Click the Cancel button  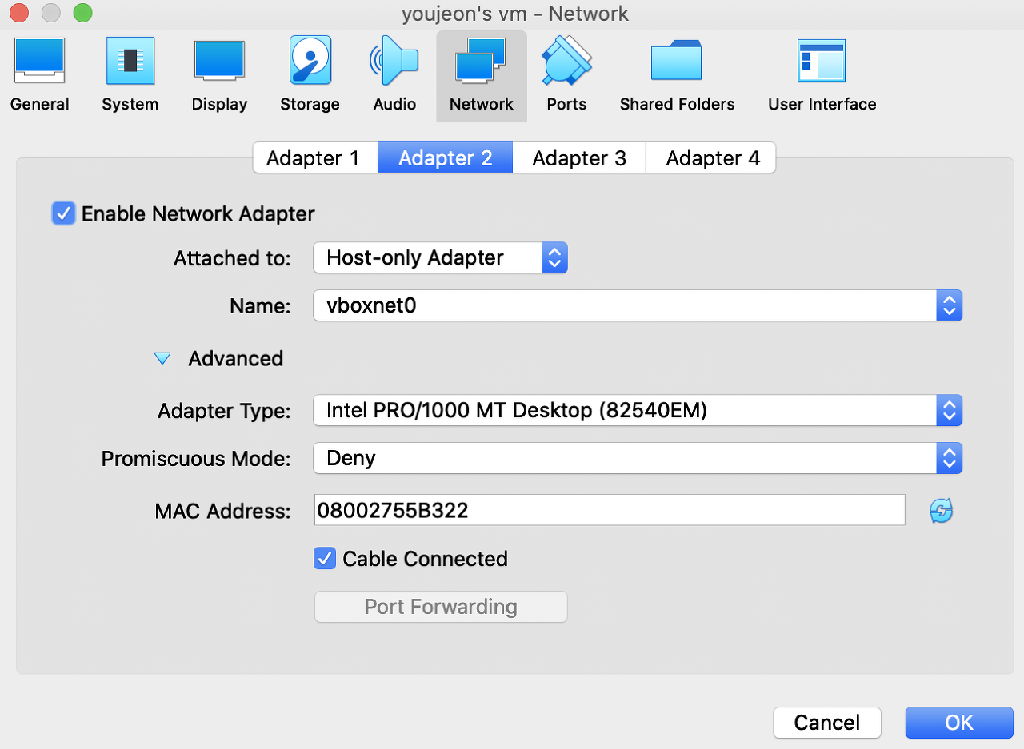point(827,723)
